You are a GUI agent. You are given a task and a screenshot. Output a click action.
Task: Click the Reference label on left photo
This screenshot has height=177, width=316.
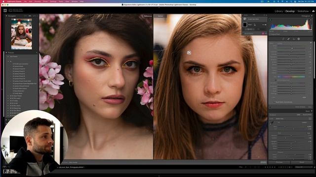[x=148, y=16]
